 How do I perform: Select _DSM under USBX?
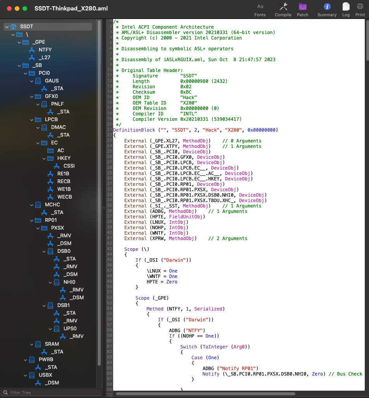(x=52, y=383)
